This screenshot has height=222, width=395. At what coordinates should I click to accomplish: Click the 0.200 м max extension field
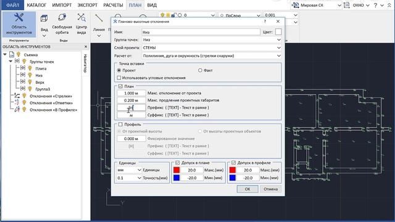(131, 100)
